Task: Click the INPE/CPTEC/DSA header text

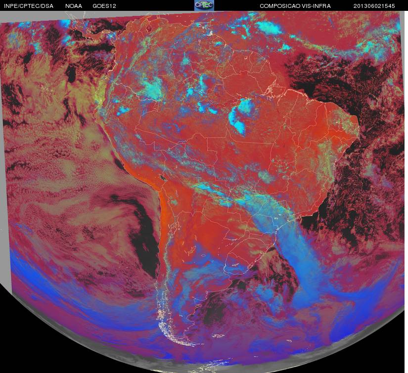Action: pyautogui.click(x=29, y=6)
